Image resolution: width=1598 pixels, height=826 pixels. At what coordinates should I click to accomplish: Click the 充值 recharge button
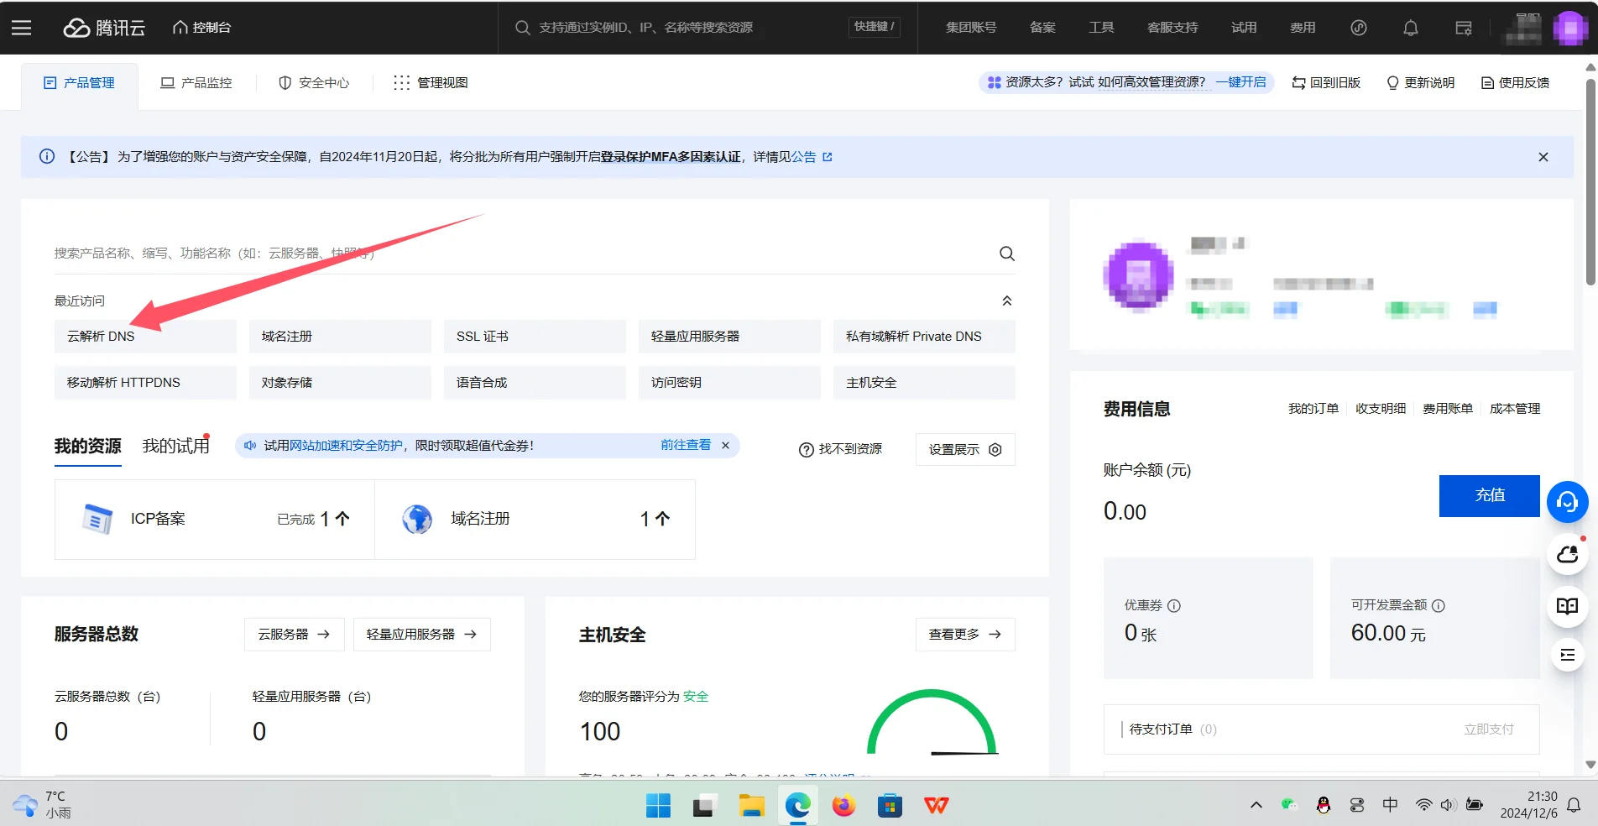click(x=1490, y=495)
